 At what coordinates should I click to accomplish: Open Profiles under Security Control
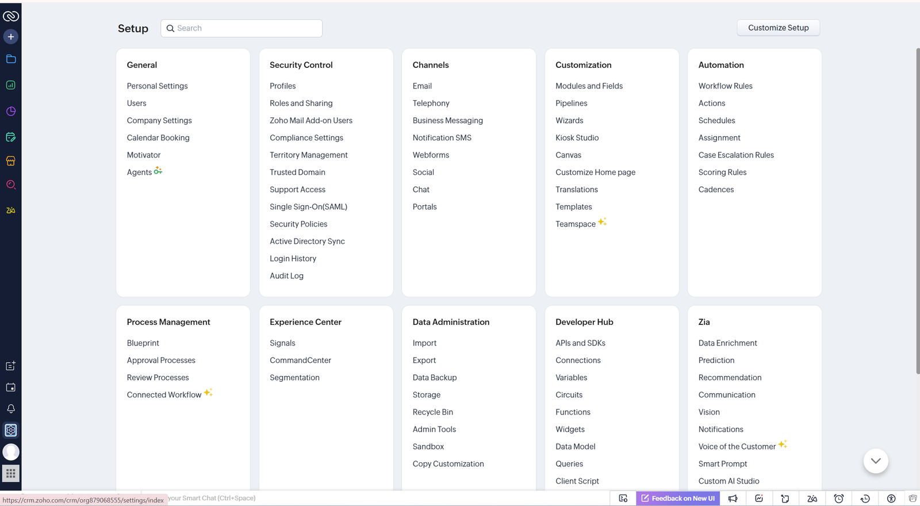tap(282, 86)
